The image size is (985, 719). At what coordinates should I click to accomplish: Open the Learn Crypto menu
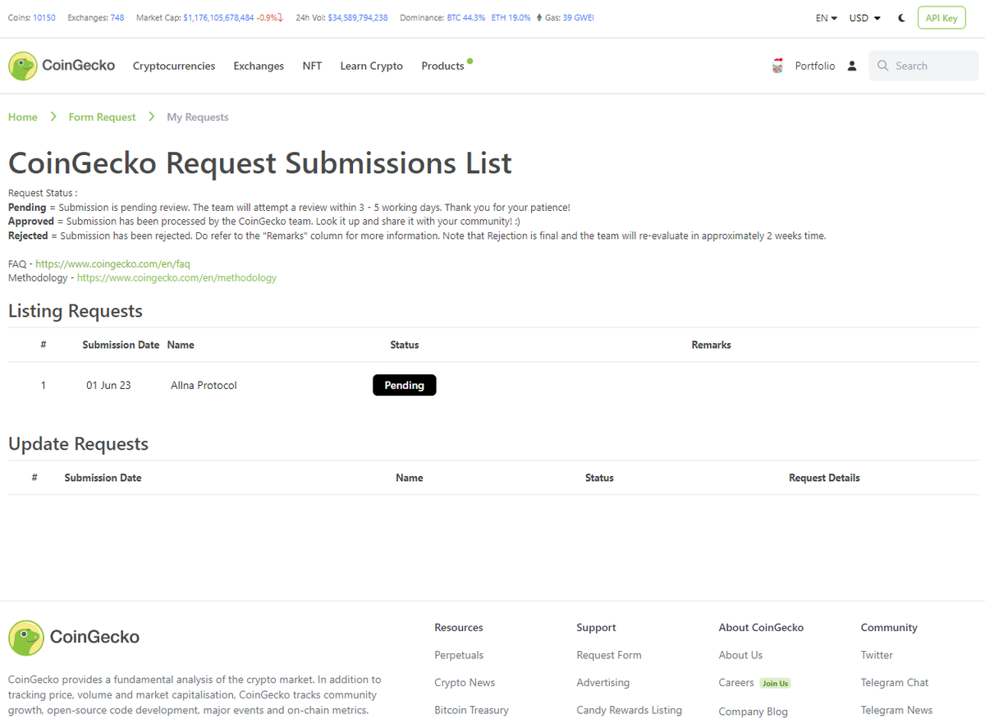coord(372,66)
